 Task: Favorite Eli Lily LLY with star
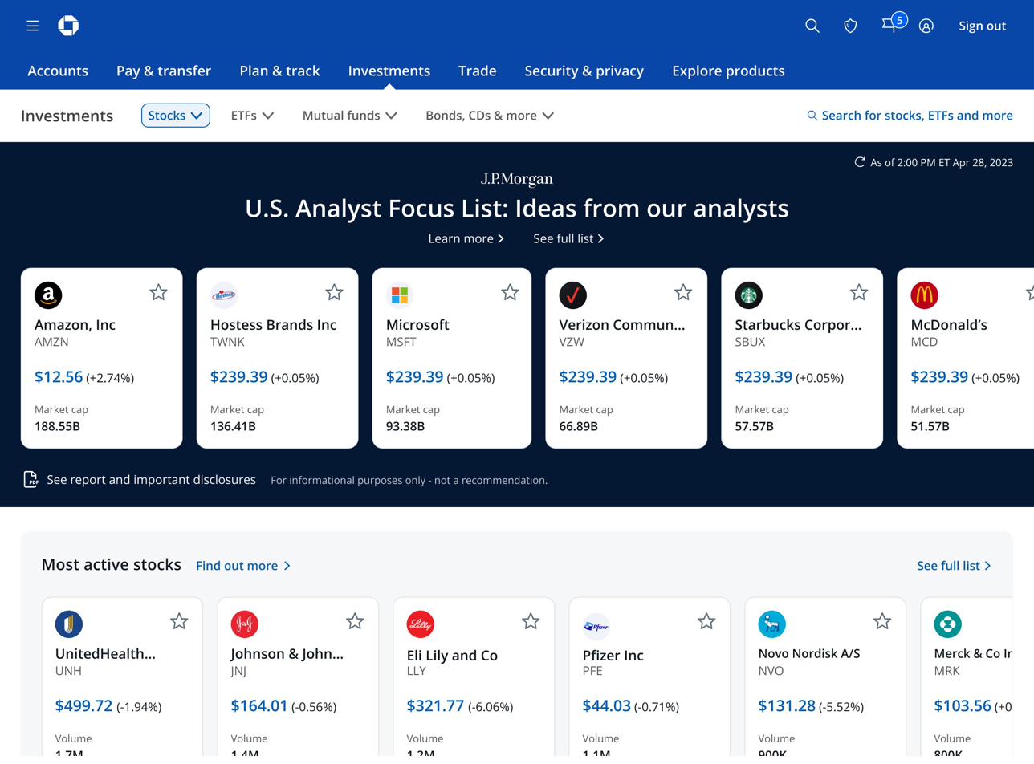tap(531, 621)
